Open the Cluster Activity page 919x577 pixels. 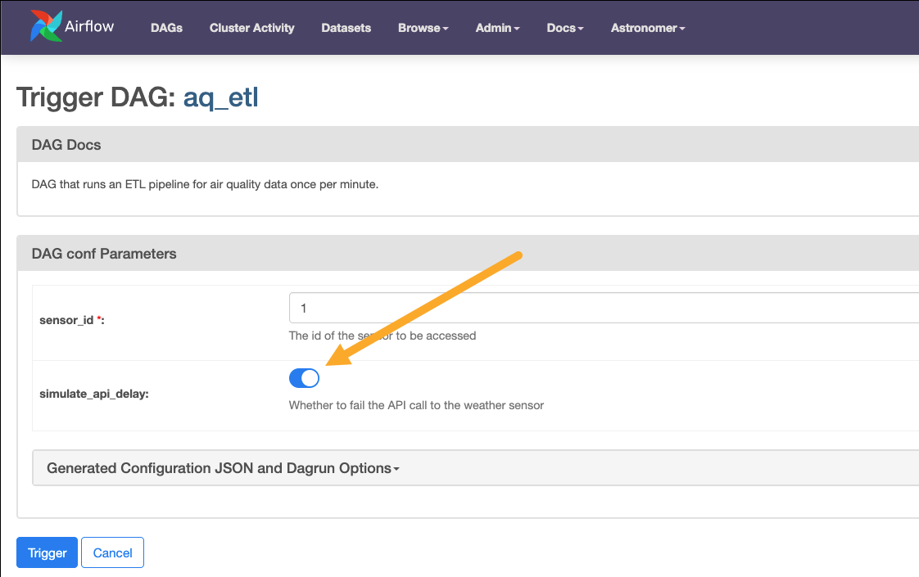click(x=251, y=28)
